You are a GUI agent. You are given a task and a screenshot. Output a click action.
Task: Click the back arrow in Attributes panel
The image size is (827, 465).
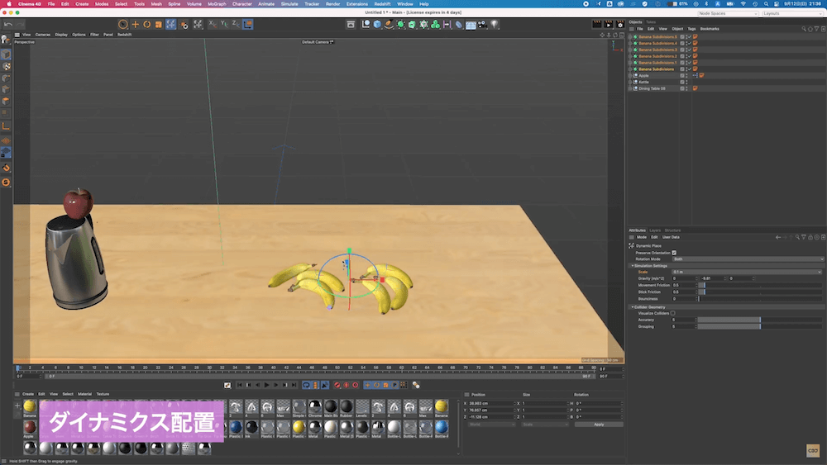click(x=778, y=237)
